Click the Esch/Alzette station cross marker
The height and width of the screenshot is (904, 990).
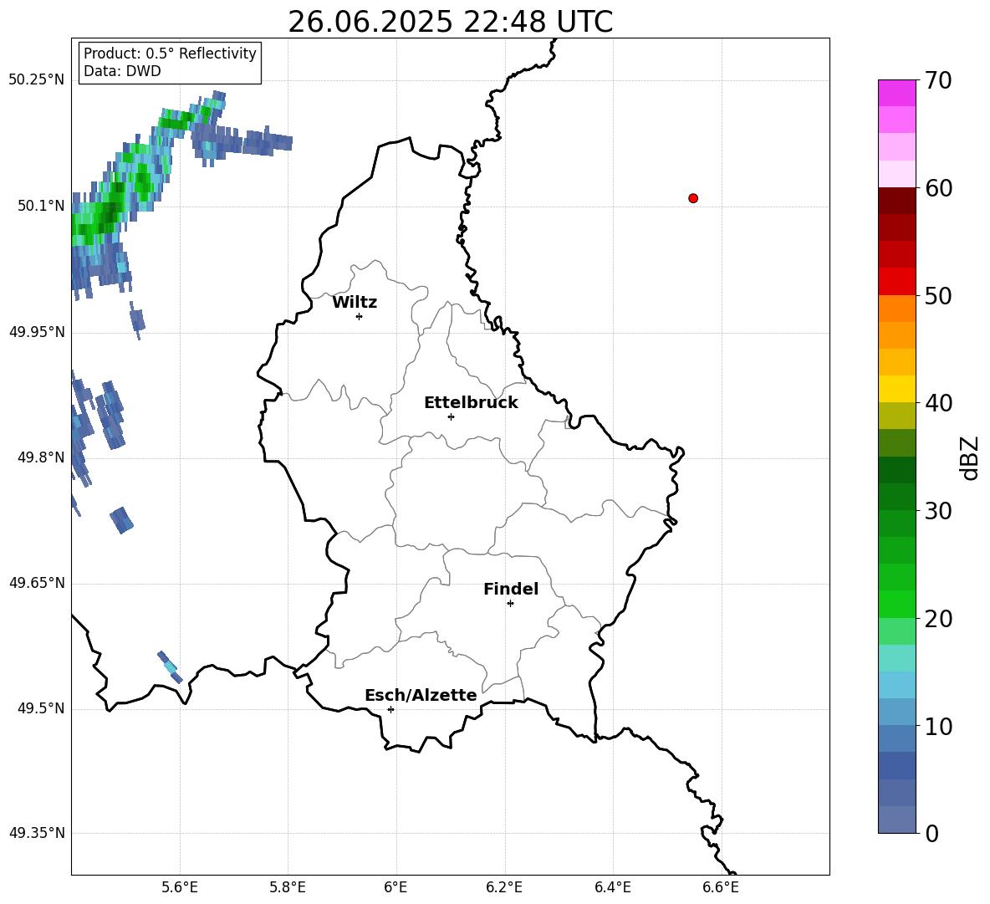390,709
